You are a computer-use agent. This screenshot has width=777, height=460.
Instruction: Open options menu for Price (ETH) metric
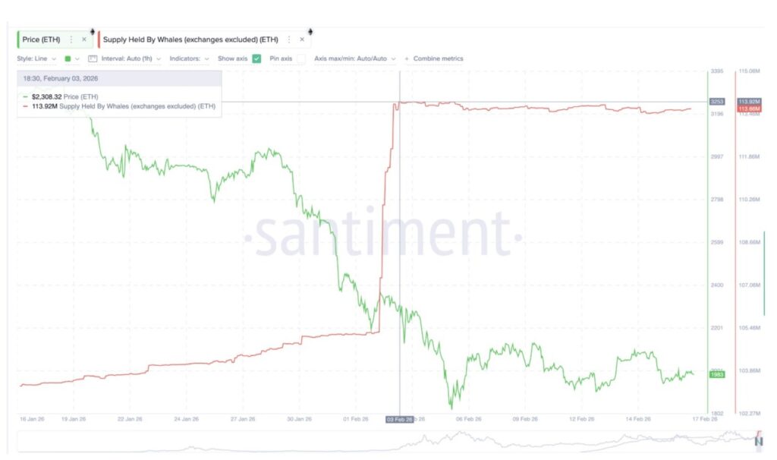point(71,39)
